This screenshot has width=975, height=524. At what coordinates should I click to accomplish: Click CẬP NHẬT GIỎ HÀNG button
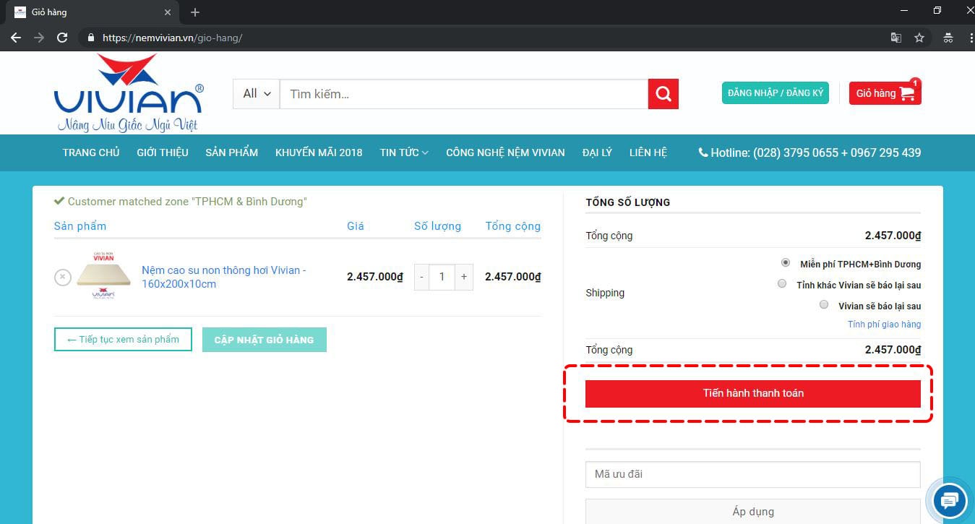265,340
